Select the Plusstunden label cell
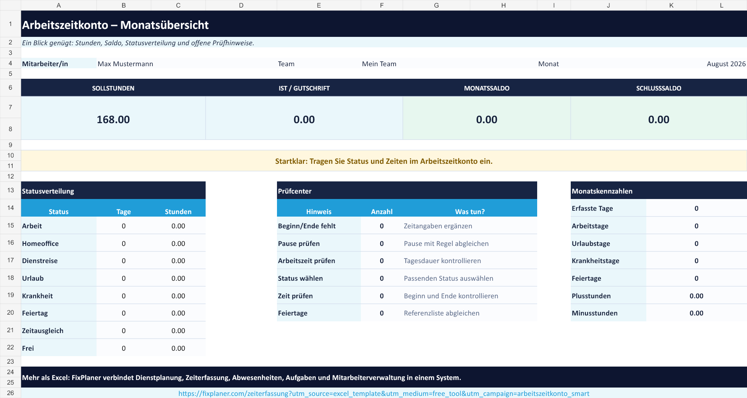 tap(609, 296)
